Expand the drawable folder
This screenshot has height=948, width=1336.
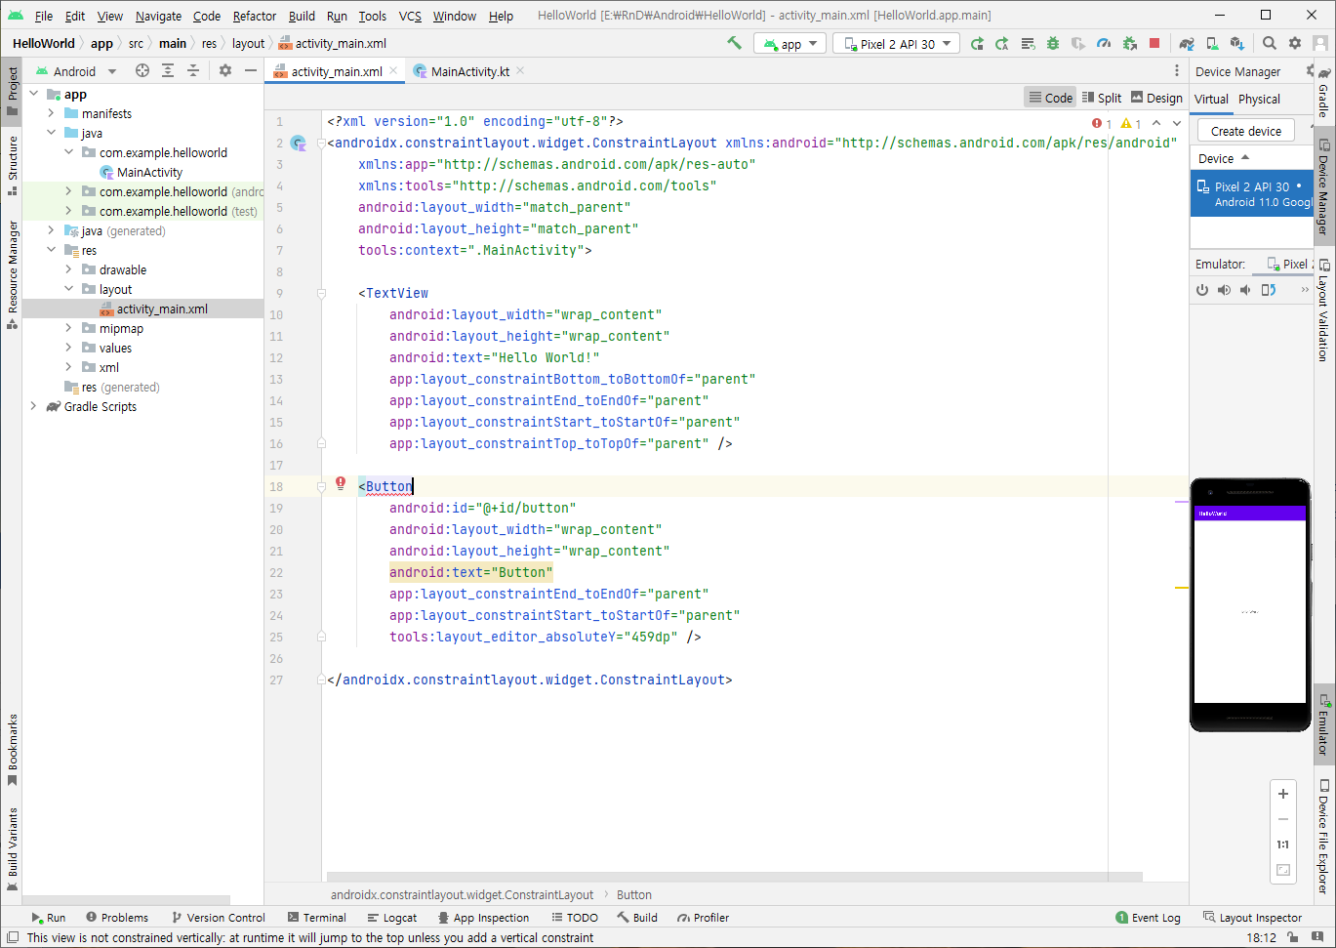[x=68, y=269]
